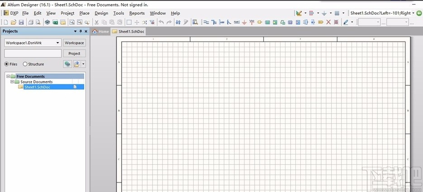Open the File menu

point(25,13)
